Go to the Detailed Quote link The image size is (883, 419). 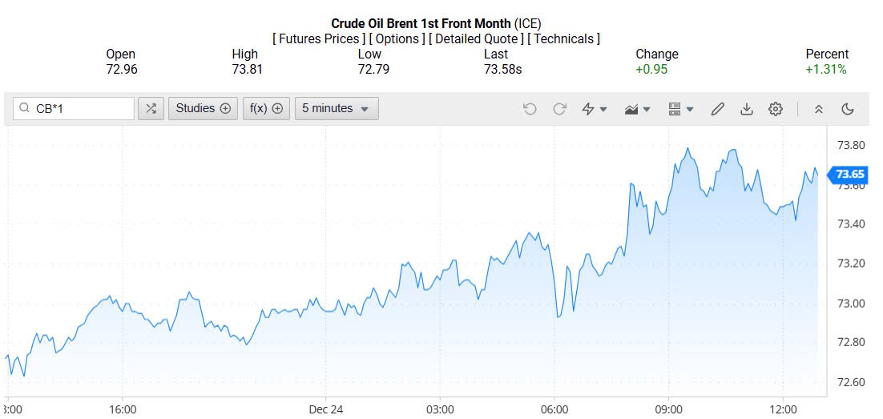click(478, 38)
